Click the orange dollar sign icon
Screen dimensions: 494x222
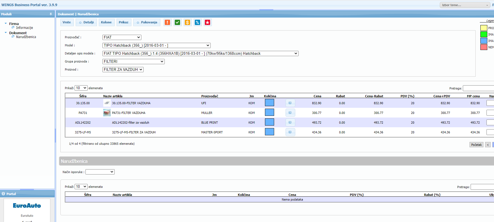click(x=188, y=23)
